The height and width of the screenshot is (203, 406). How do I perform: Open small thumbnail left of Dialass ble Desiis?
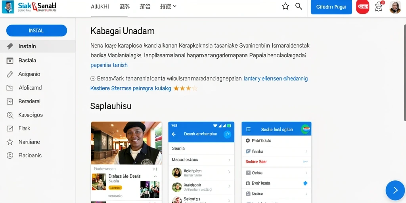click(x=99, y=182)
